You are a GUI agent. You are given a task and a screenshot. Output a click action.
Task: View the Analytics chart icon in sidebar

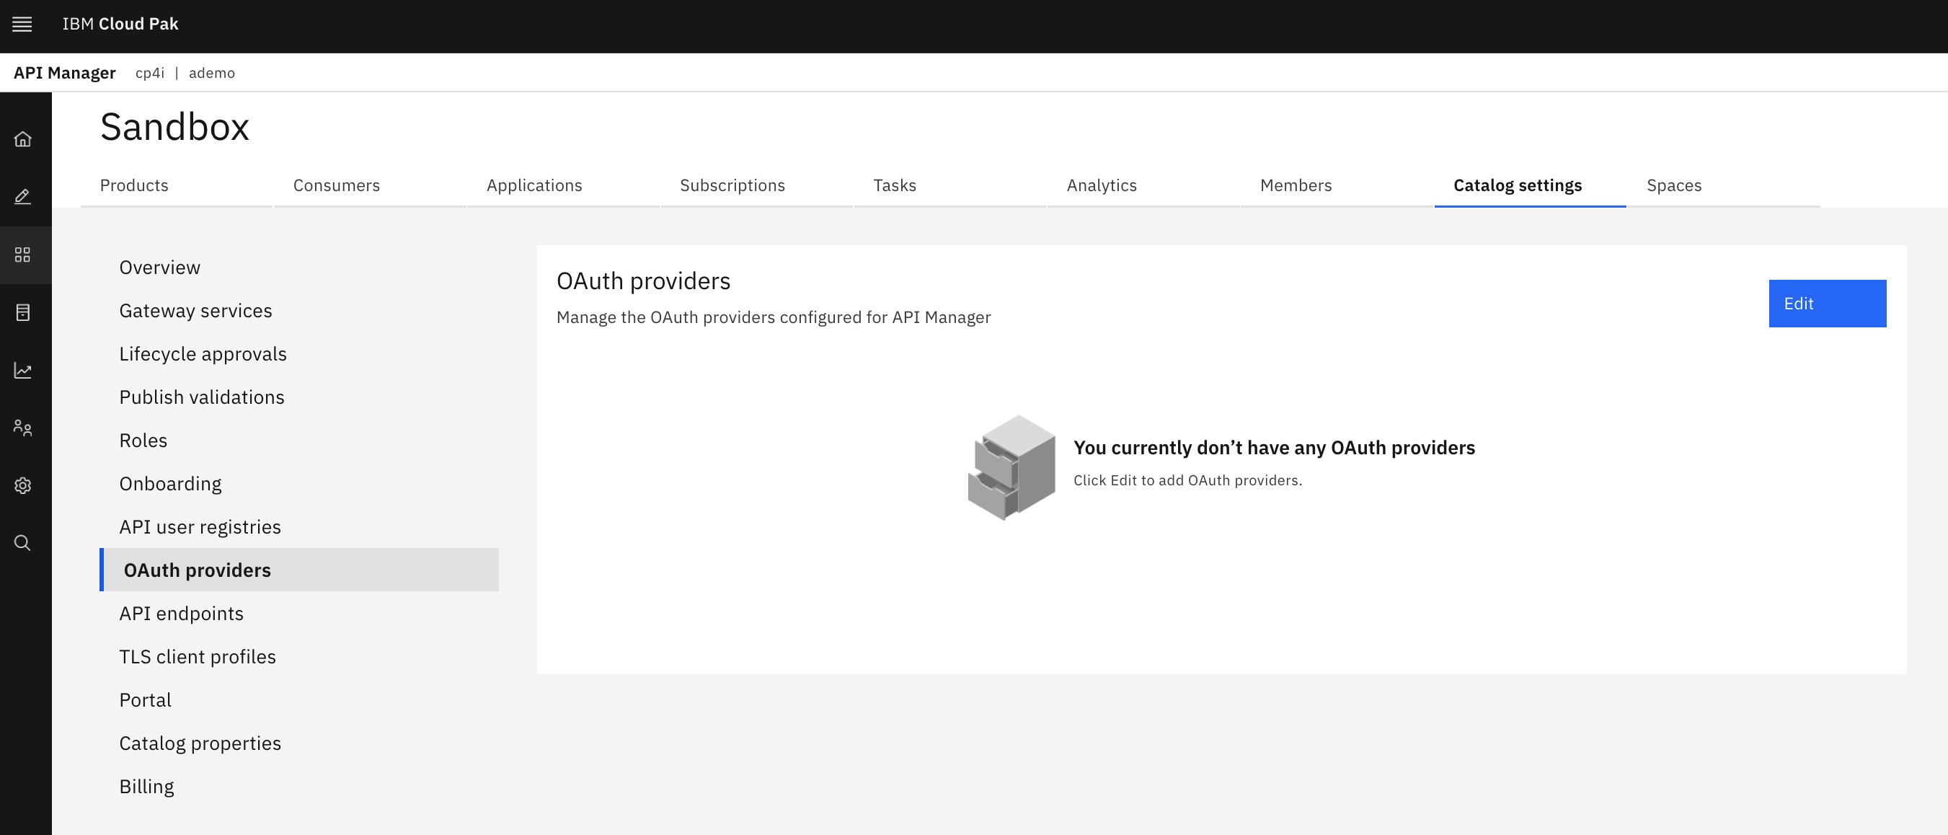coord(22,371)
